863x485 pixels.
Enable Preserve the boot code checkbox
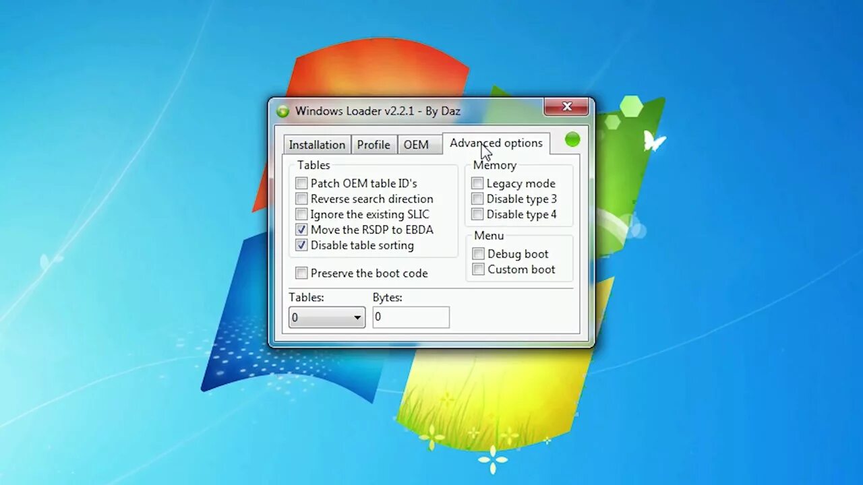(301, 273)
